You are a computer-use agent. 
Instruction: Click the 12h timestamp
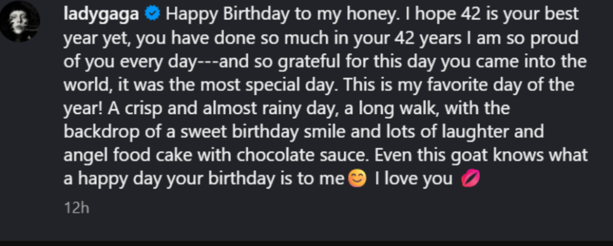[77, 208]
